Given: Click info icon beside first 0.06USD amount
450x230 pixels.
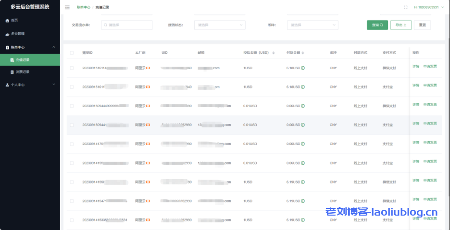Looking at the screenshot, I should [303, 106].
